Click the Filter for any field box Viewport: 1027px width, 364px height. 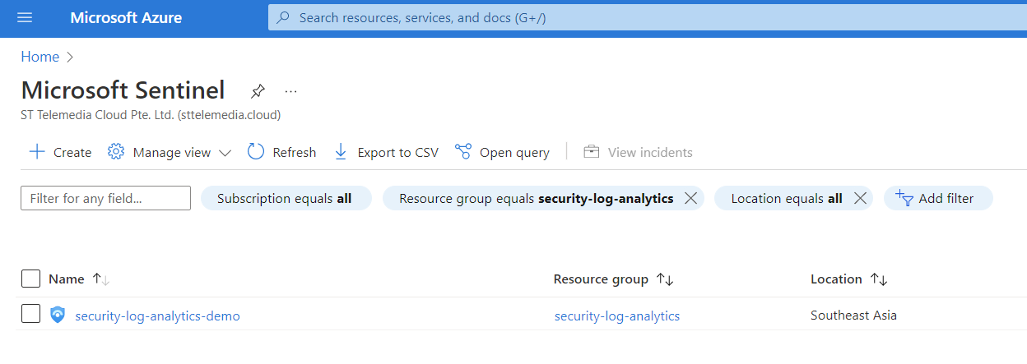(x=105, y=198)
